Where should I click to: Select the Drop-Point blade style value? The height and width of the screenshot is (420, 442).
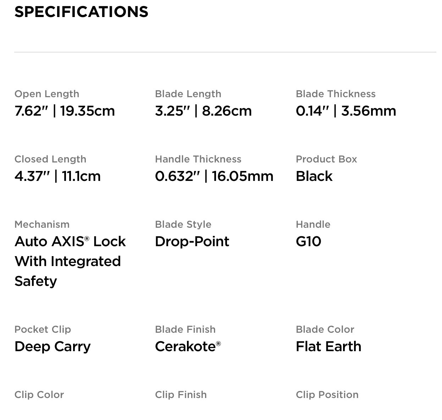pos(192,242)
